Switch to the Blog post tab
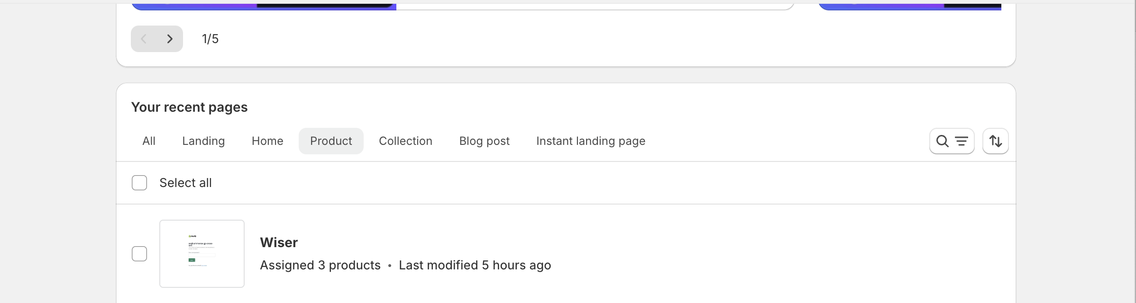Viewport: 1136px width, 303px height. coord(484,141)
